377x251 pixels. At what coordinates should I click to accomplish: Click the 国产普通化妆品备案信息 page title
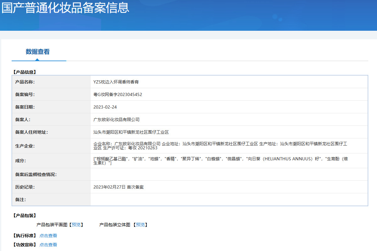point(65,8)
